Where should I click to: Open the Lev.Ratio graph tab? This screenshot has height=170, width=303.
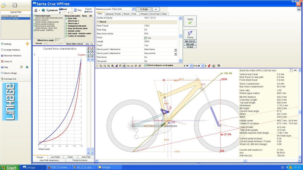pos(55,157)
